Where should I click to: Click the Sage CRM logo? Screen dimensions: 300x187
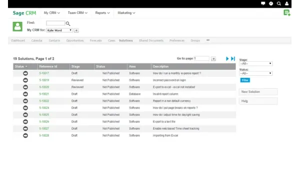click(24, 13)
